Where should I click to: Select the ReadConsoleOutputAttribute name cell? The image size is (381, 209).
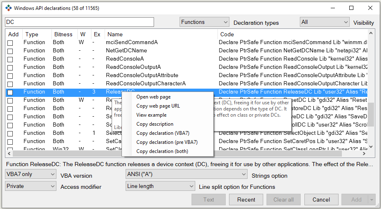(x=142, y=75)
